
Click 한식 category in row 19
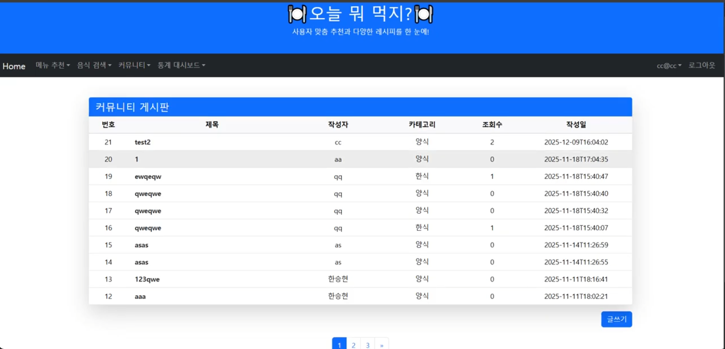(x=422, y=176)
